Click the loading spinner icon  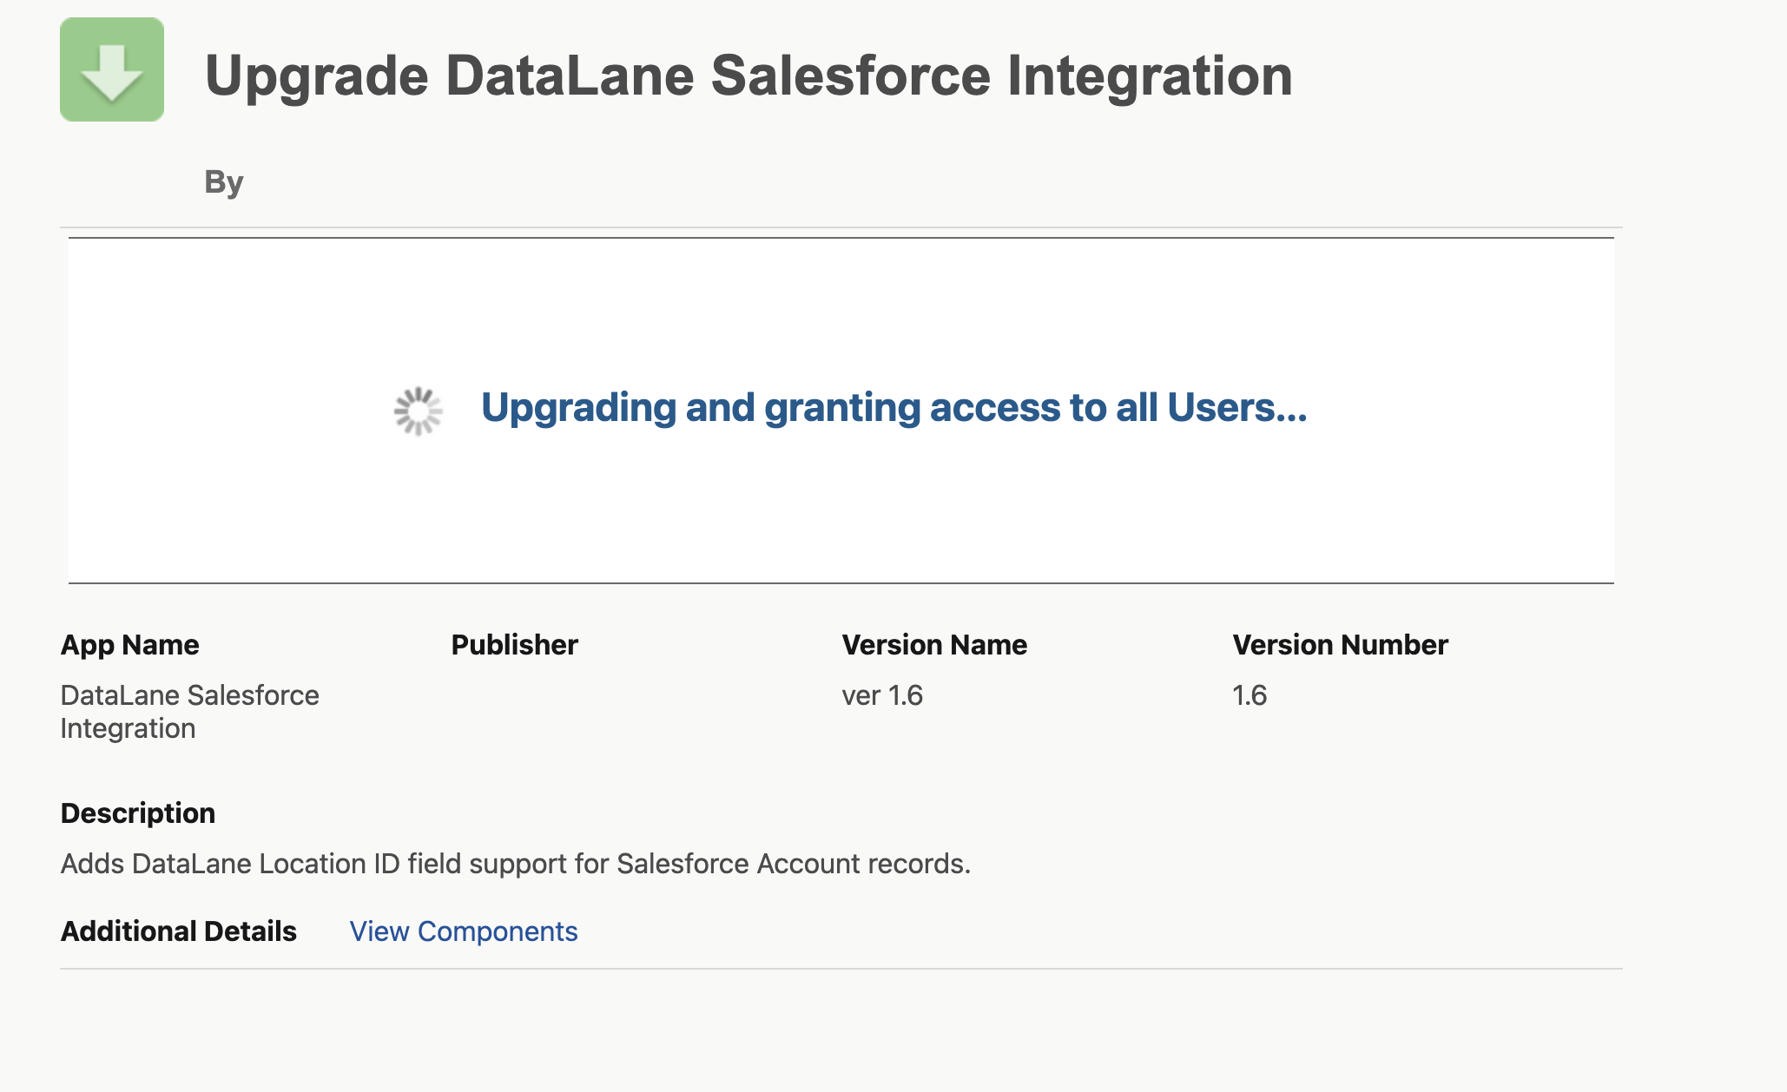(x=419, y=411)
